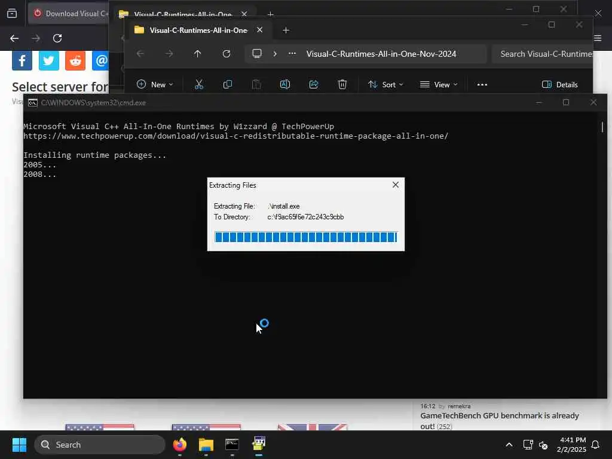This screenshot has height=459, width=612.
Task: Click the c:\f9ac65f6e72c243c9cbb directory text
Action: [x=305, y=217]
